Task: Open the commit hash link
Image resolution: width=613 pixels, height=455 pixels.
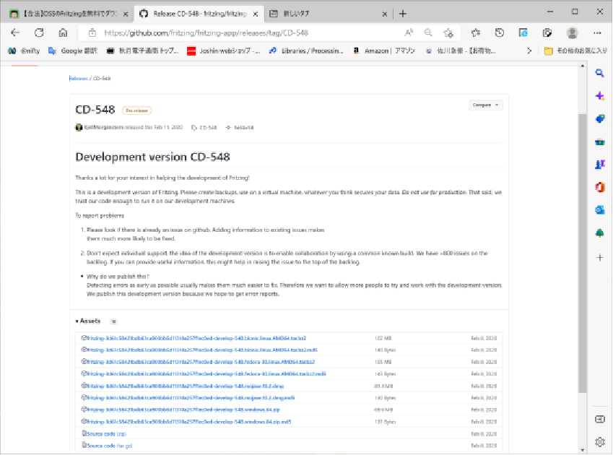Action: (x=240, y=127)
